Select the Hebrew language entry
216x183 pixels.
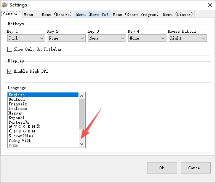point(43,145)
